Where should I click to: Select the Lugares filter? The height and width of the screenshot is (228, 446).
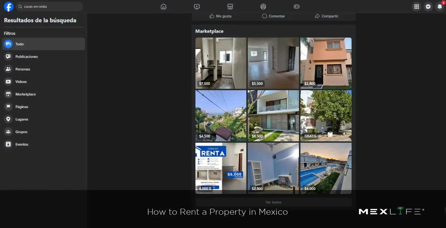coord(44,119)
